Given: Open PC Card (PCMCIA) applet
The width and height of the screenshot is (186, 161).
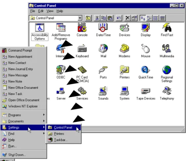Looking at the screenshot, I should [x=82, y=74].
